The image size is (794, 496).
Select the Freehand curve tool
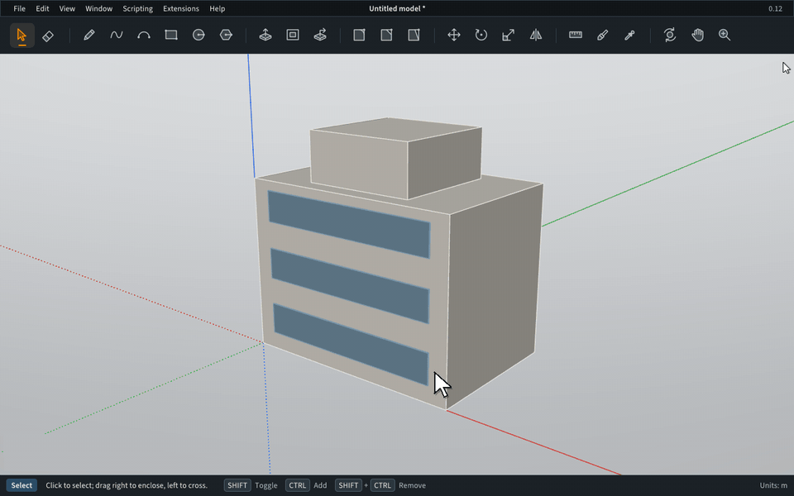click(x=117, y=35)
